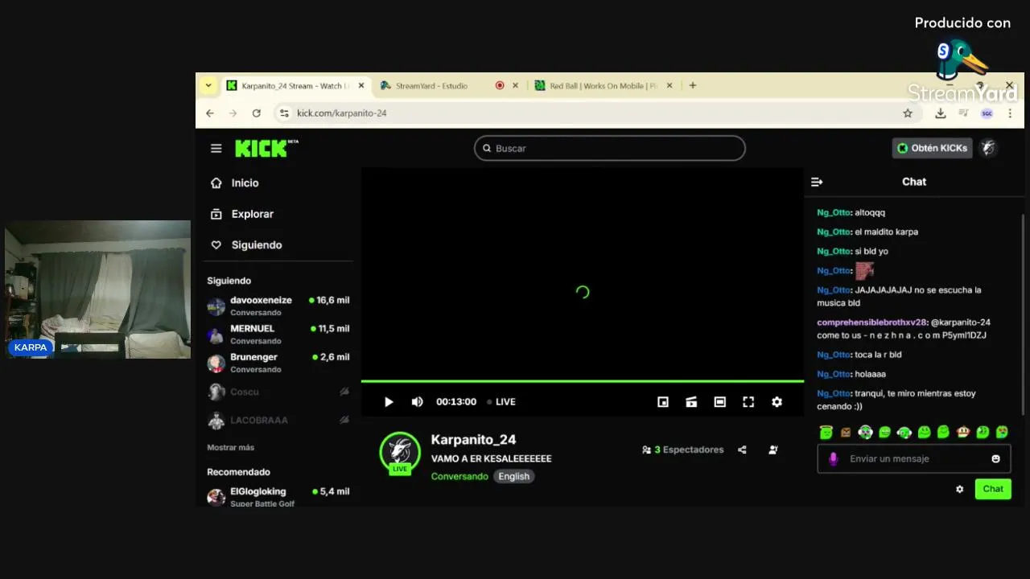The image size is (1030, 579).
Task: Open Chrome tab search dropdown arrow
Action: [x=208, y=85]
